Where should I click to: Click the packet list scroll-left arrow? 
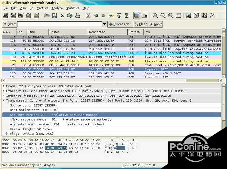click(x=3, y=80)
